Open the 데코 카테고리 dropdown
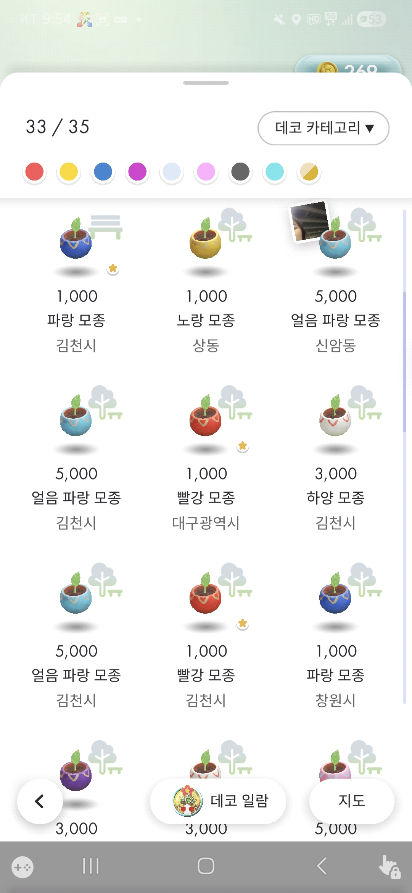Viewport: 412px width, 893px height. [x=323, y=128]
